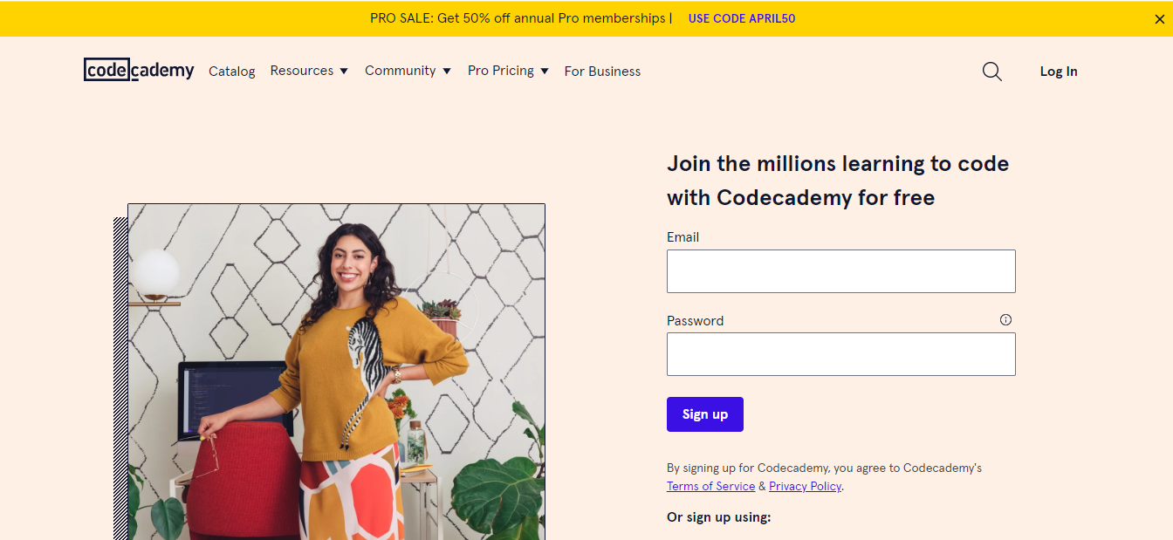Open the Community menu

pyautogui.click(x=401, y=71)
